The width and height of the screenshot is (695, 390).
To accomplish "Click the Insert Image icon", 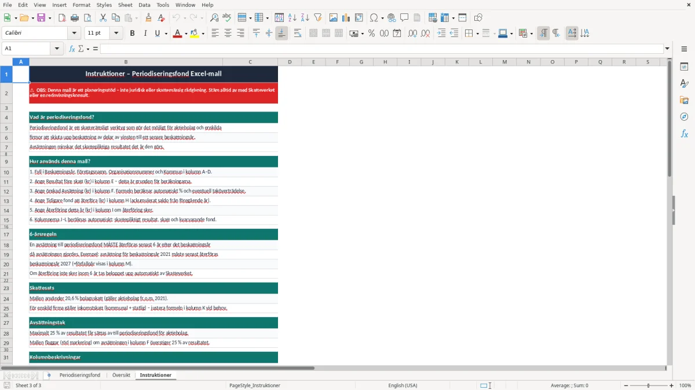I will 334,18.
